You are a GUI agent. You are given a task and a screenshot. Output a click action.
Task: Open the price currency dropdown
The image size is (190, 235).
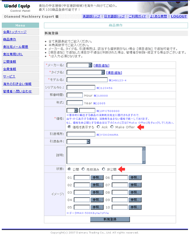pyautogui.click(x=72, y=110)
